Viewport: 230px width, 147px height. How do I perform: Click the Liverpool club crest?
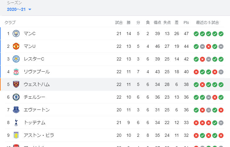16,72
